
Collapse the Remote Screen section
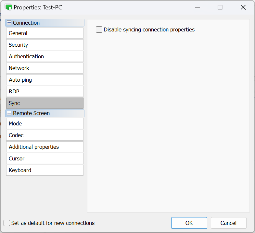tap(9, 113)
